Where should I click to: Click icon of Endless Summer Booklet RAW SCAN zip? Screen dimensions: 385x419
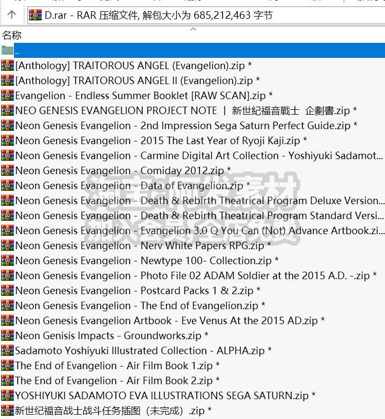[7, 95]
